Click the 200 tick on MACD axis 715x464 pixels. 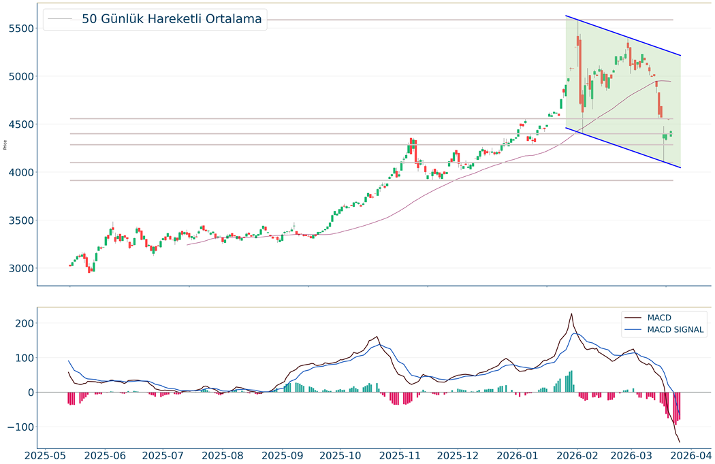[x=24, y=323]
